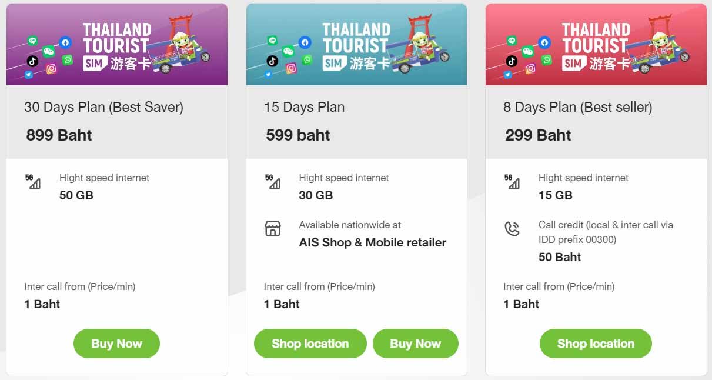Open Shop location for the 8 Days Plan
712x380 pixels.
point(596,344)
